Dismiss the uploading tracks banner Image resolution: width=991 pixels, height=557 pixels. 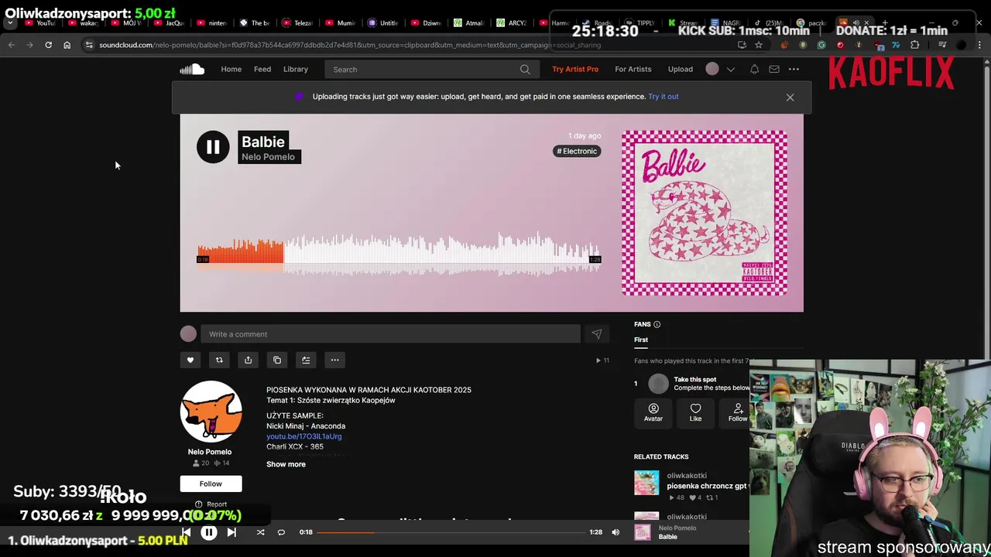pos(790,97)
